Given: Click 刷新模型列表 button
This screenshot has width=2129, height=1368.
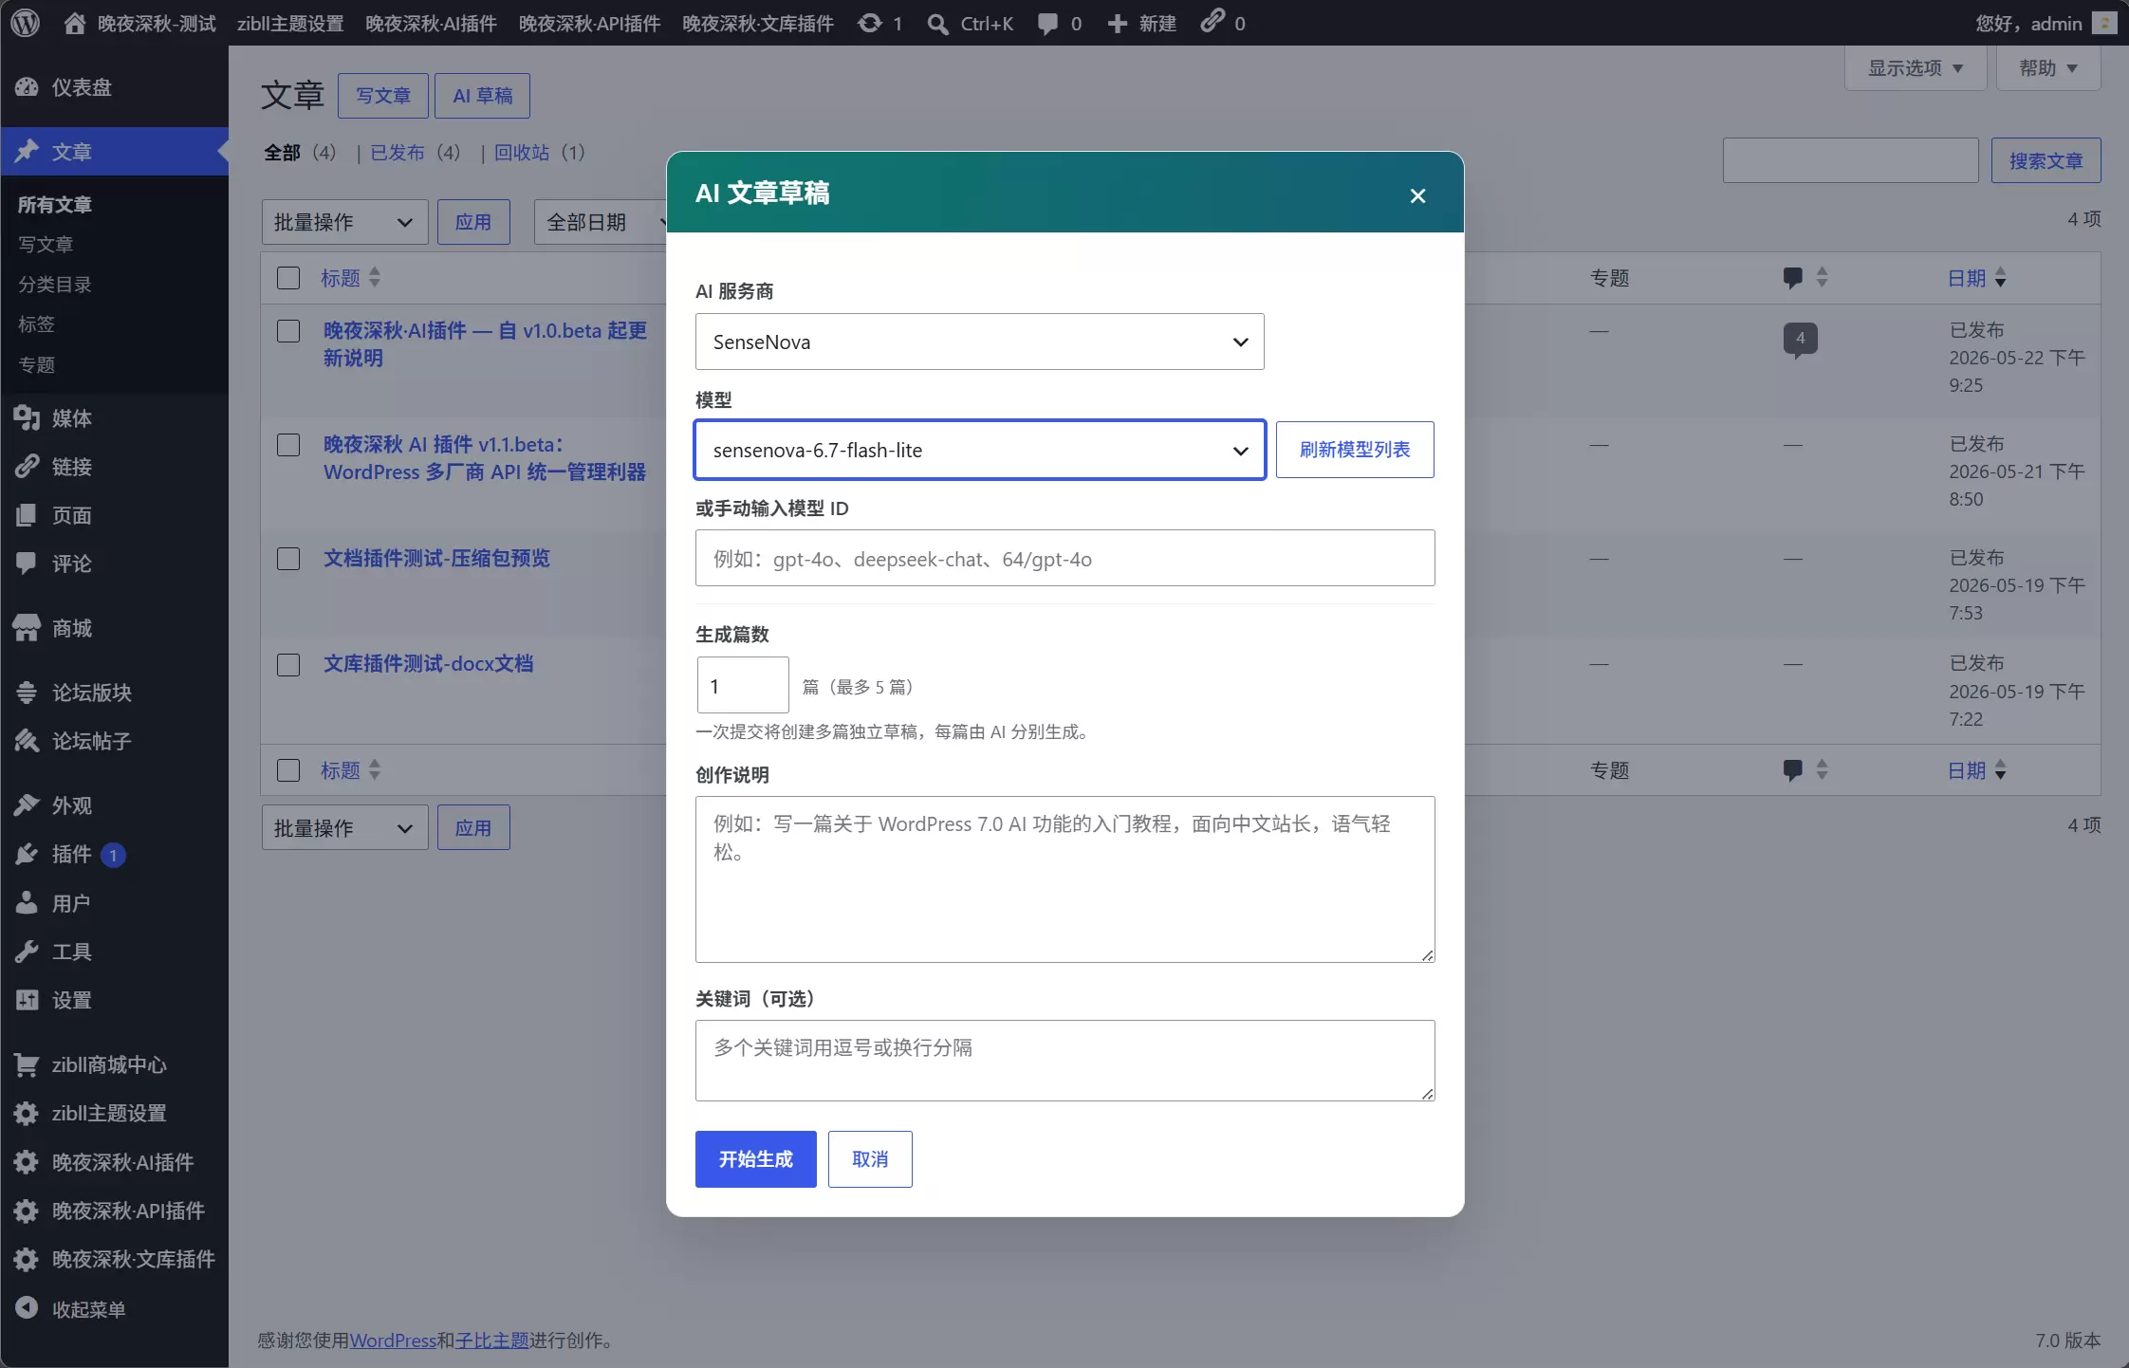Looking at the screenshot, I should click(1355, 450).
